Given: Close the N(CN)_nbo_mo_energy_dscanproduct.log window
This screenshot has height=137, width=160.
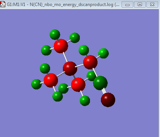Looking at the screenshot, I should pos(152,5).
